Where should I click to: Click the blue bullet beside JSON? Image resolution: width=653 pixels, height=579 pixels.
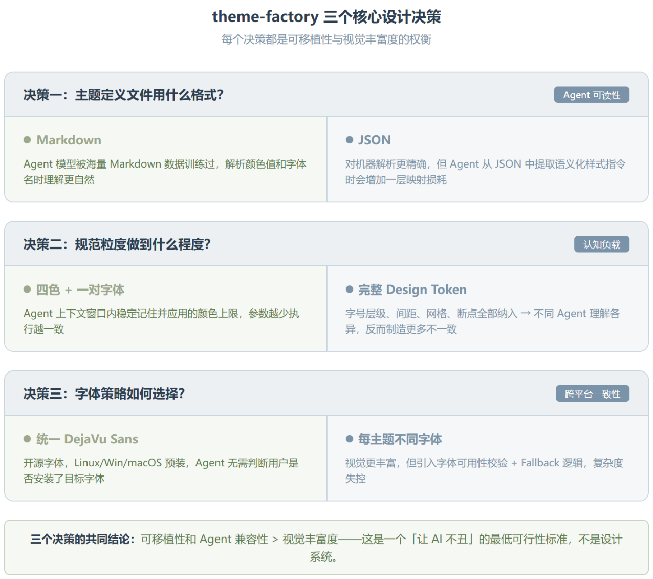350,140
